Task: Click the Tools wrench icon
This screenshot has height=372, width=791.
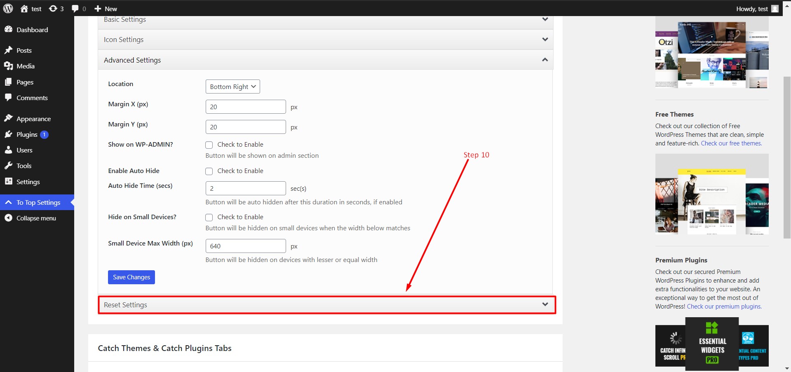Action: click(x=8, y=166)
